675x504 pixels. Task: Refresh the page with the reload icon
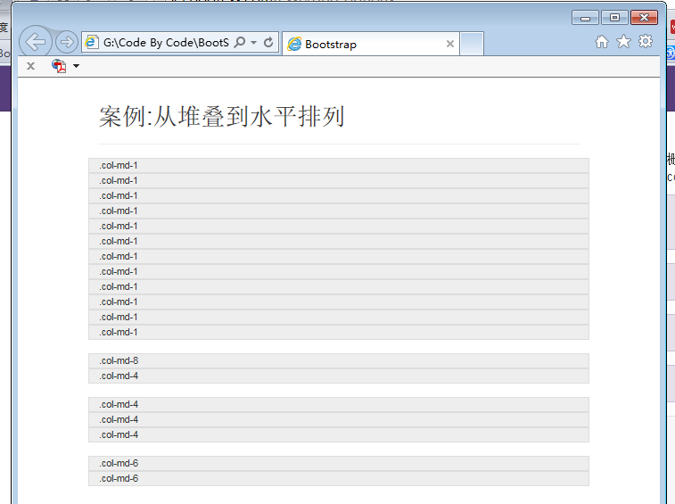point(268,43)
